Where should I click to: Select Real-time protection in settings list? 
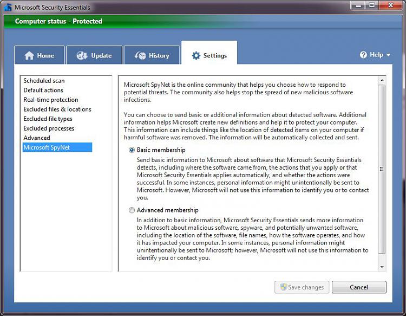click(51, 100)
